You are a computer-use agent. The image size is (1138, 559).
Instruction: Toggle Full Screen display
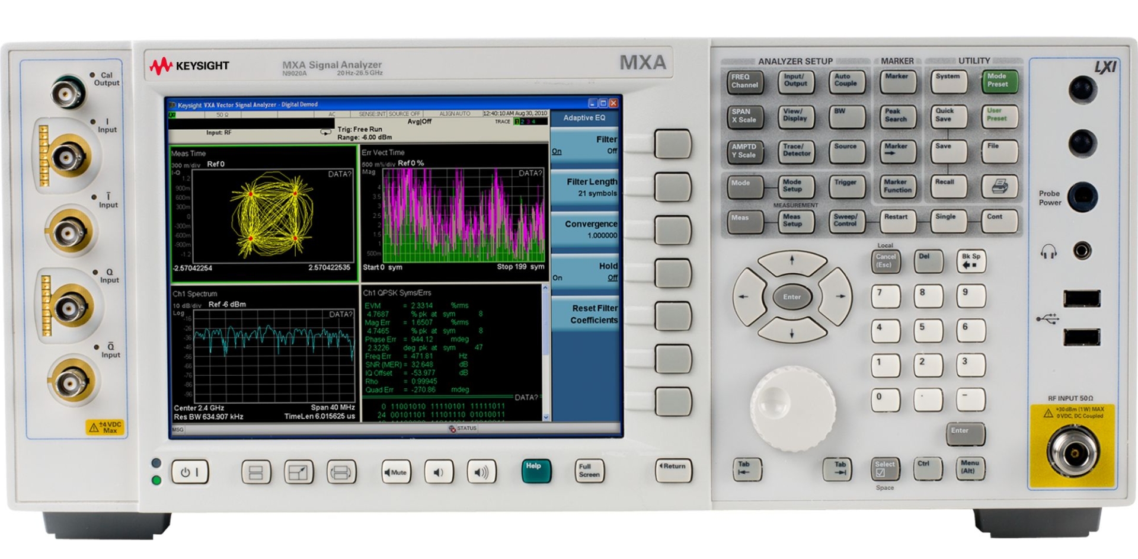[589, 471]
